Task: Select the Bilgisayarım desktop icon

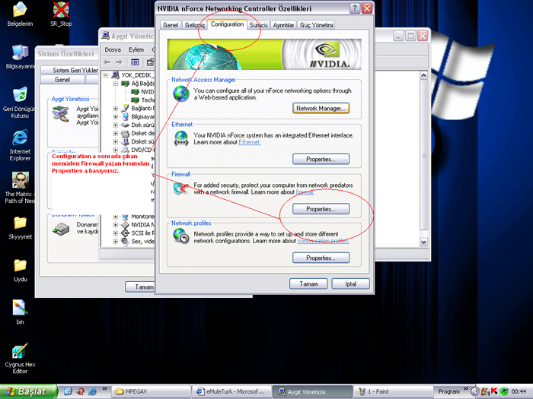Action: pyautogui.click(x=20, y=56)
